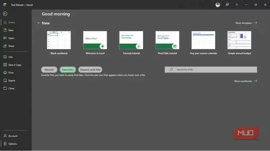Click the More templates link
The image size is (270, 151).
pos(246,23)
